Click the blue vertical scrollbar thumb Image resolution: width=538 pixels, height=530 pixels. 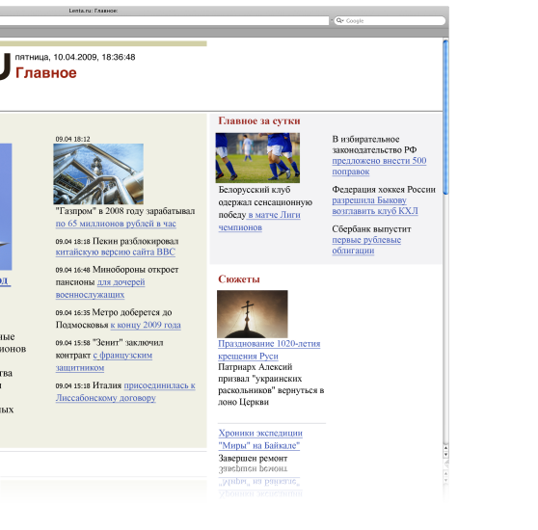(x=445, y=118)
